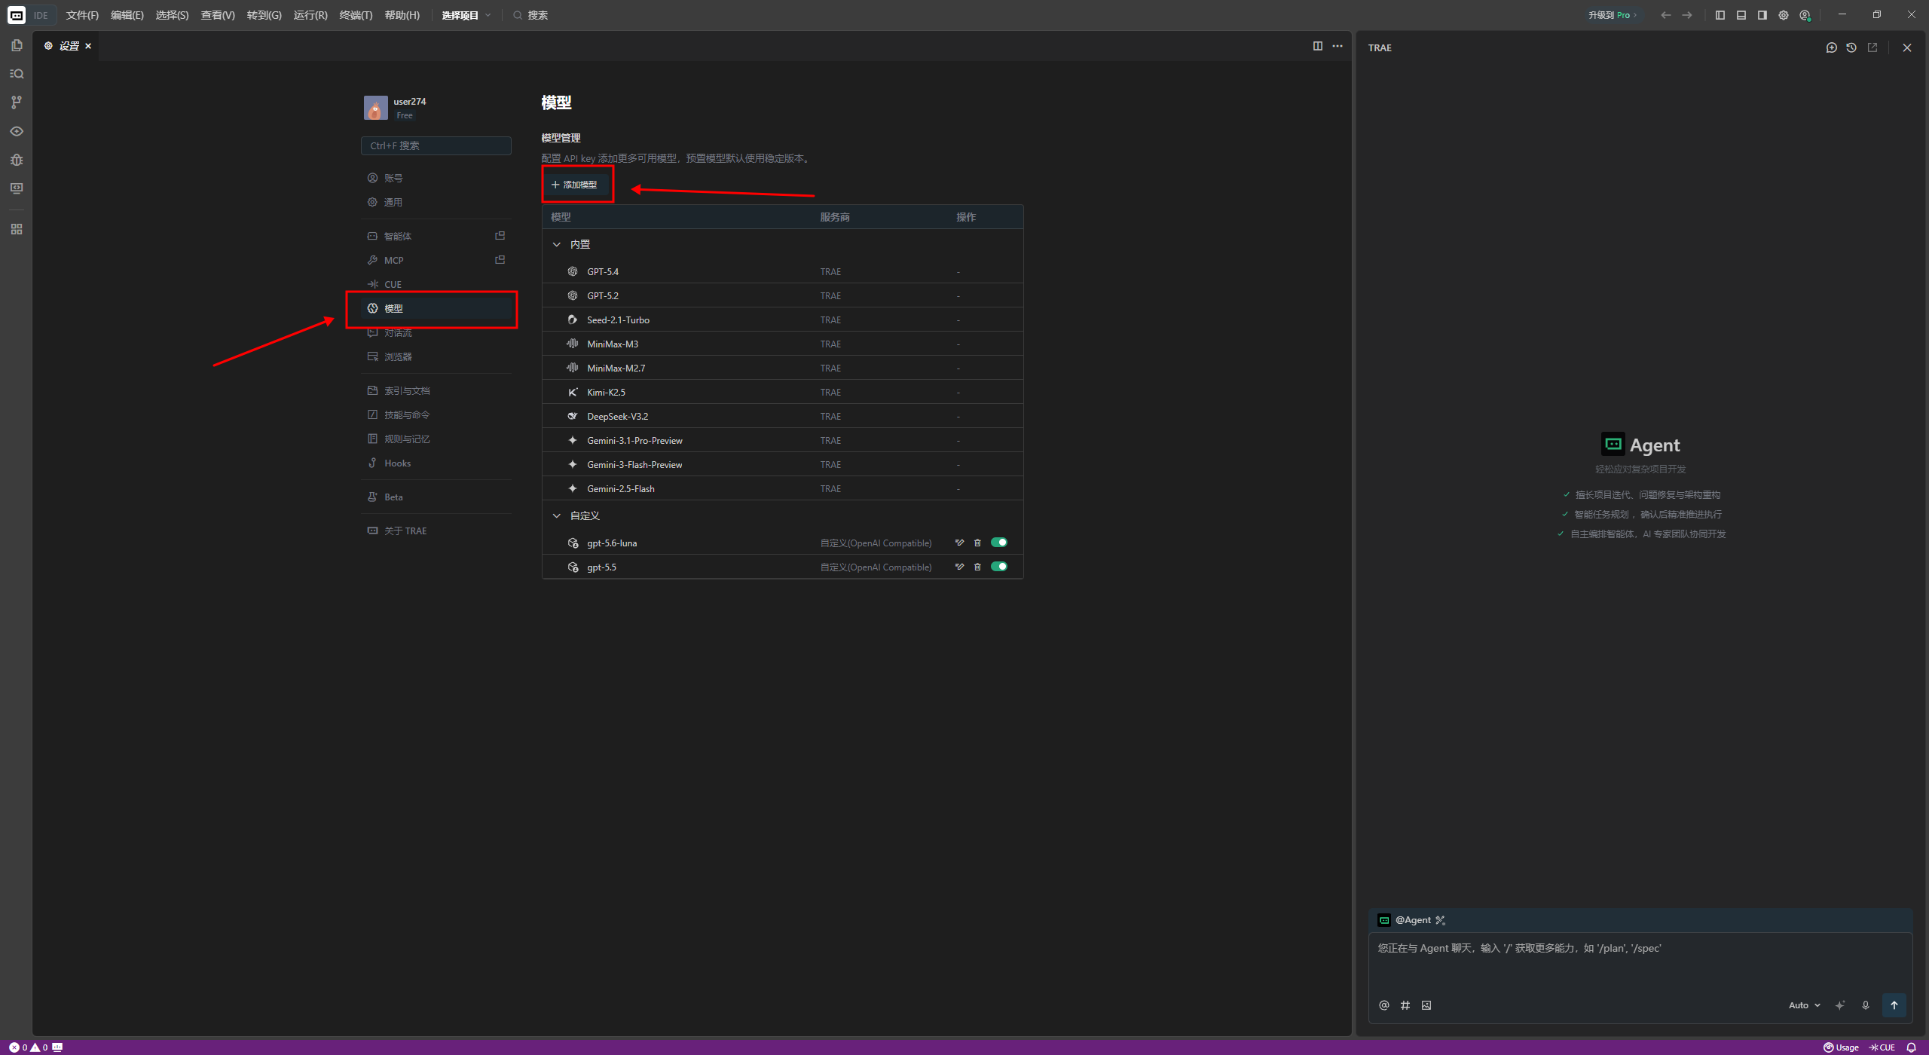This screenshot has height=1055, width=1929.
Task: Open the 帮助(H) menu
Action: [x=402, y=15]
